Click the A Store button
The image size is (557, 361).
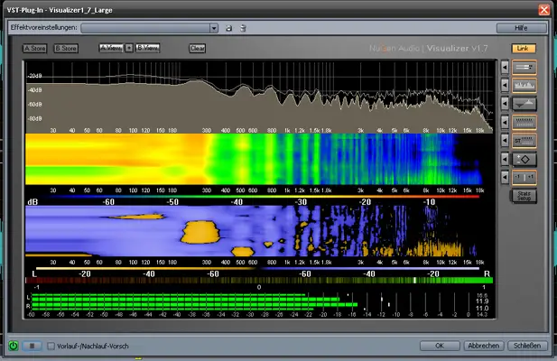pyautogui.click(x=35, y=48)
